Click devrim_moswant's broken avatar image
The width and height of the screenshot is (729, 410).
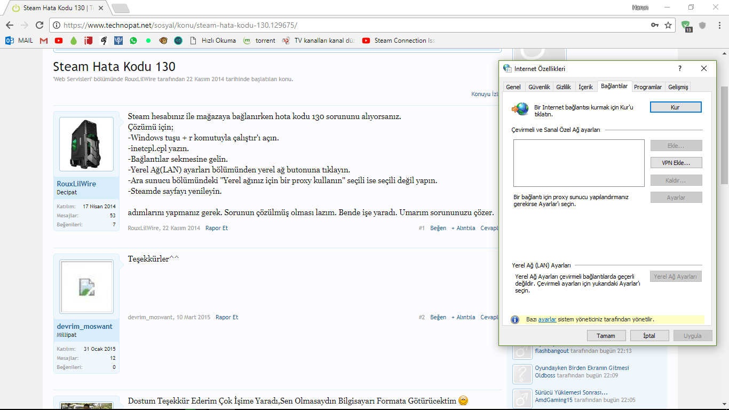(x=86, y=287)
